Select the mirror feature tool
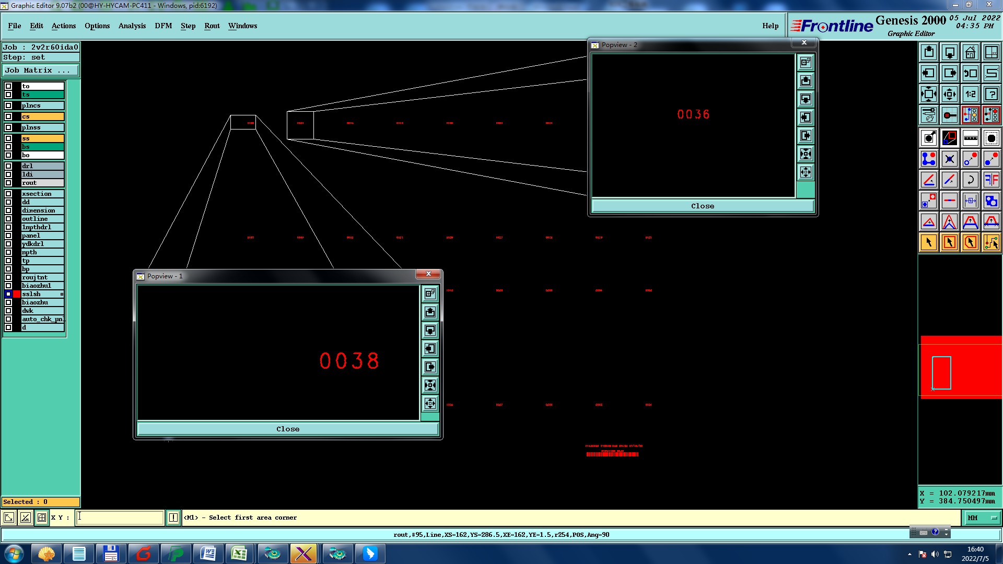Viewport: 1003px width, 564px height. click(x=991, y=180)
